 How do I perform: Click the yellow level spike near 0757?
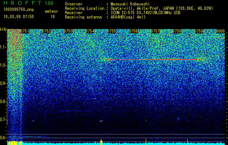point(146,142)
